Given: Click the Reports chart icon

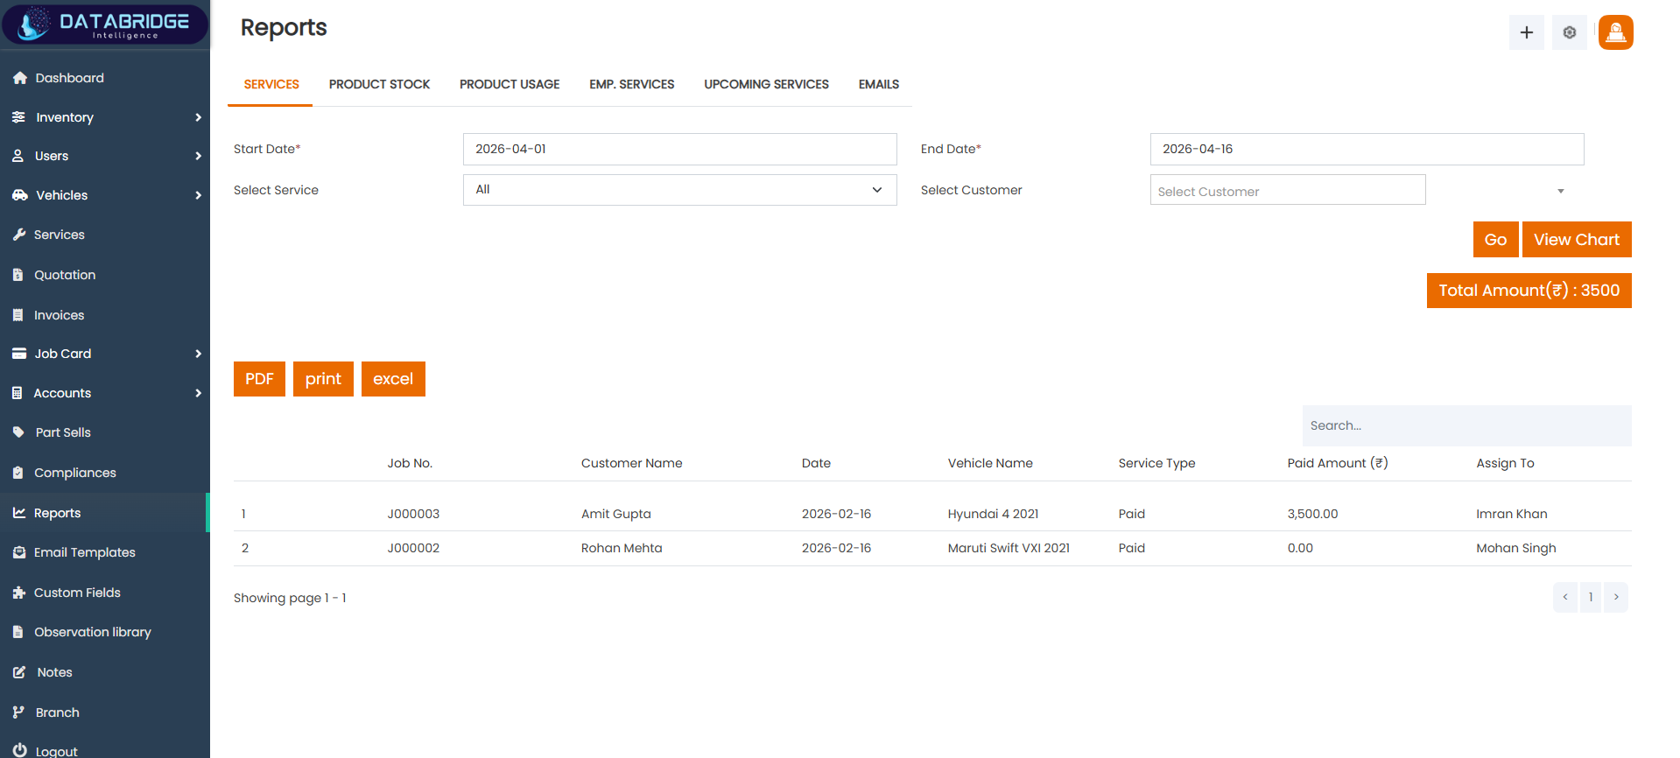Looking at the screenshot, I should pos(18,513).
